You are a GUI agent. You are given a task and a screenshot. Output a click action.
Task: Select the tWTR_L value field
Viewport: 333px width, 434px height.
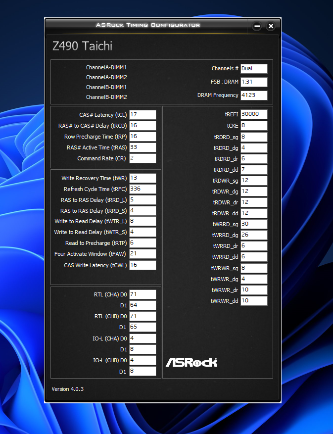[143, 221]
